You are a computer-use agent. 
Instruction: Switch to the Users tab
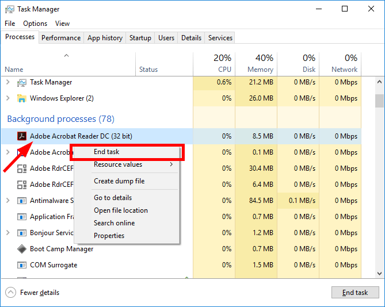[166, 38]
